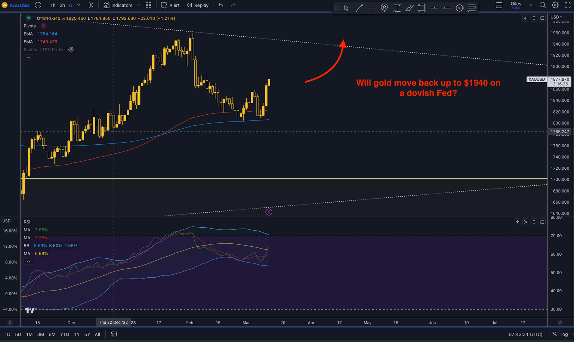Viewport: 574px width, 342px height.
Task: Set date range to 3M
Action: [41, 334]
